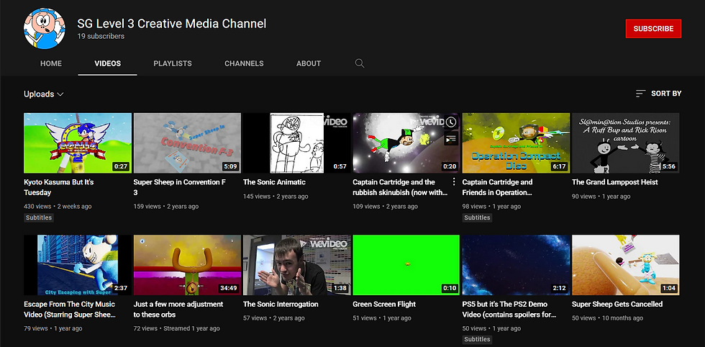Play the 34:49 orbs stream thumbnail
705x347 pixels.
[x=187, y=265]
